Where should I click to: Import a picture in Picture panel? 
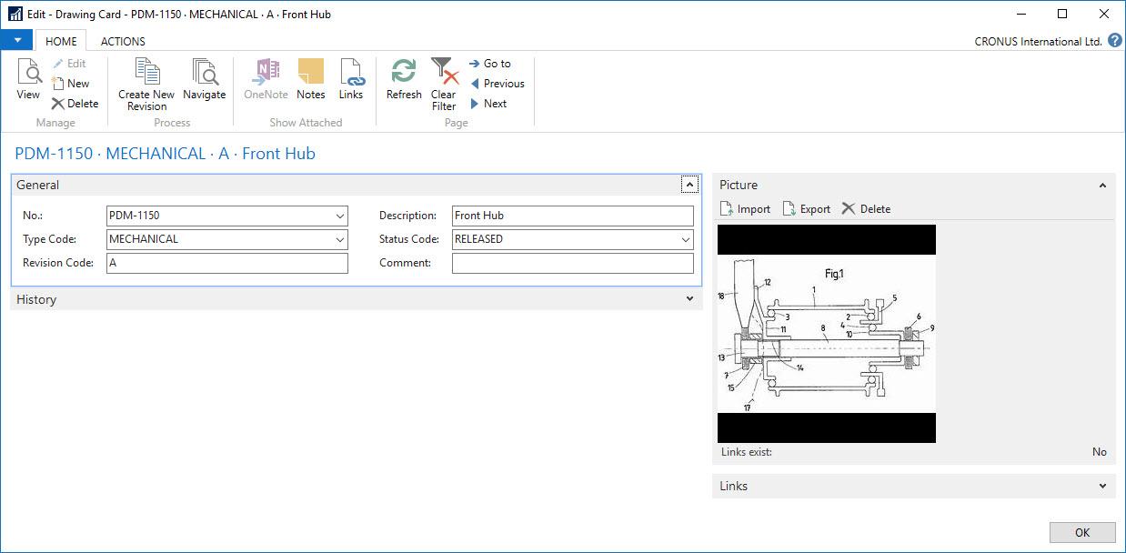click(x=745, y=209)
